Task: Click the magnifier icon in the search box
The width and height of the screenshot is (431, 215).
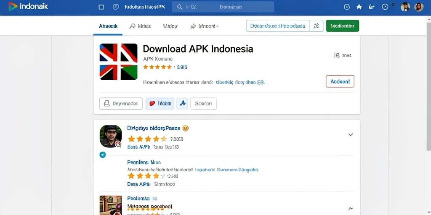Action: point(180,7)
